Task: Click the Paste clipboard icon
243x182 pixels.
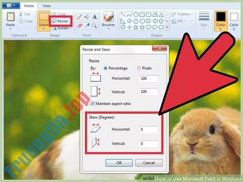Action: point(10,16)
